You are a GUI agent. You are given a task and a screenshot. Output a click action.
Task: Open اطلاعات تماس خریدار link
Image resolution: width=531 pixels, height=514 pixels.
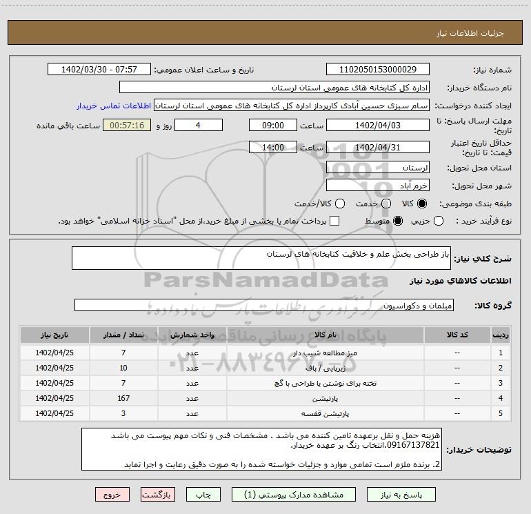[x=114, y=106]
